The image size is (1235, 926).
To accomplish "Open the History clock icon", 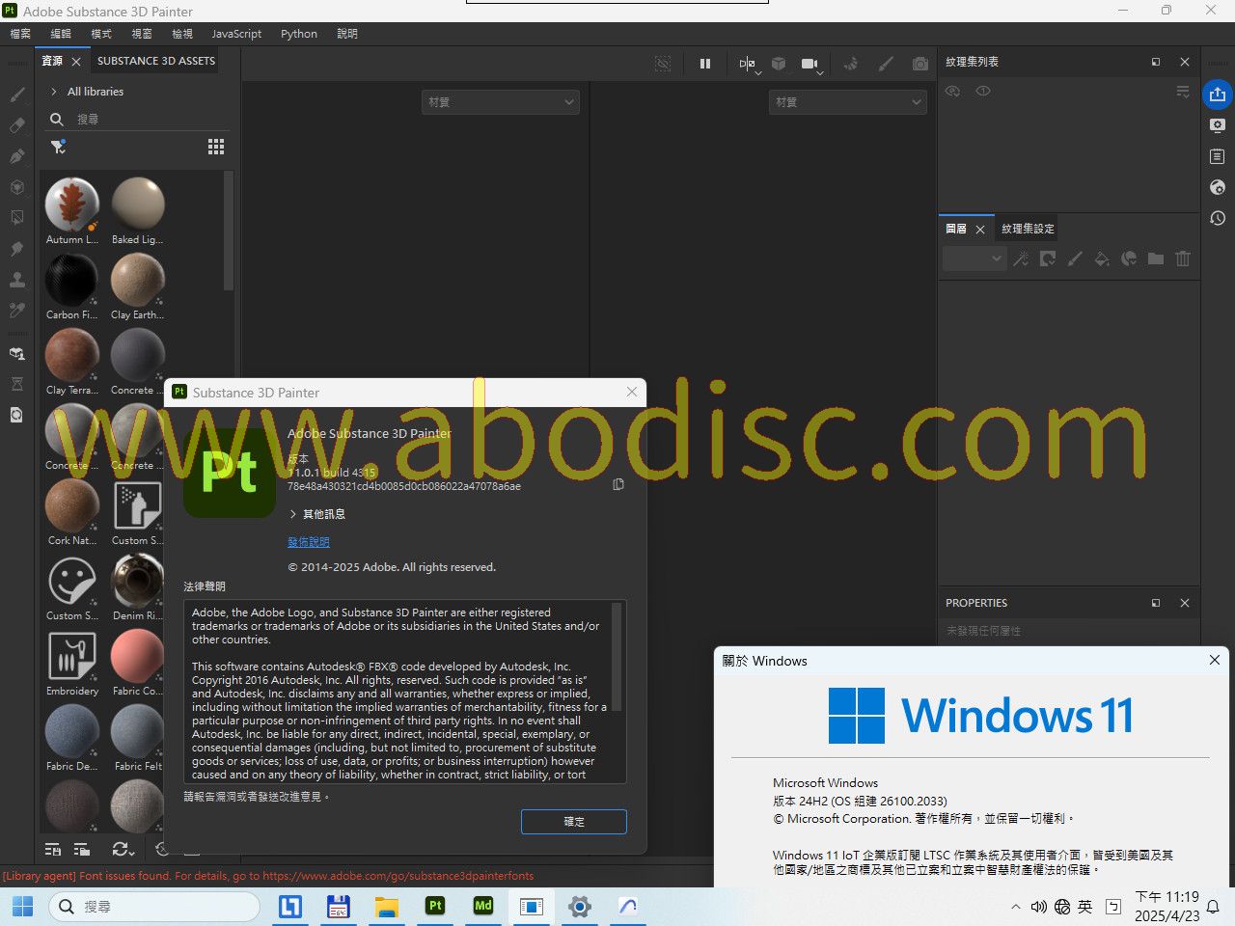I will point(1218,218).
